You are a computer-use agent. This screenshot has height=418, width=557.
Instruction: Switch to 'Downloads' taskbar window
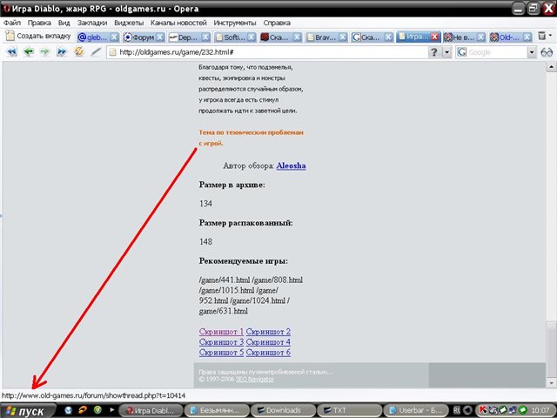pos(282,410)
